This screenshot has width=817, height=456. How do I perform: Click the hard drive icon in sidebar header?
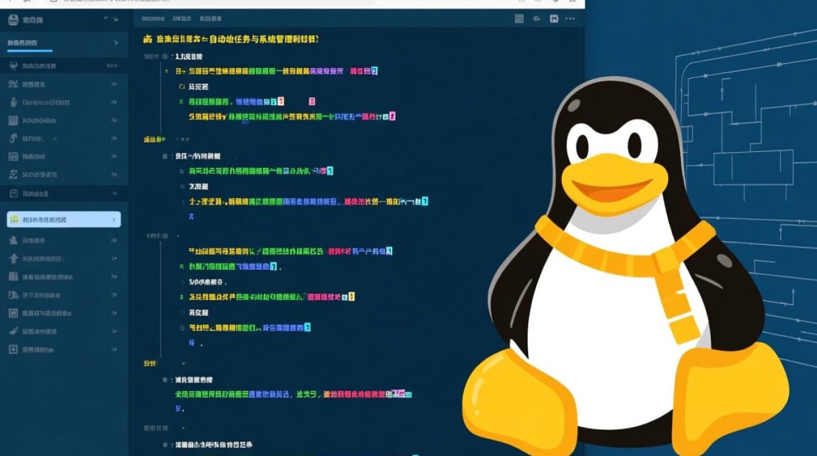(x=13, y=20)
